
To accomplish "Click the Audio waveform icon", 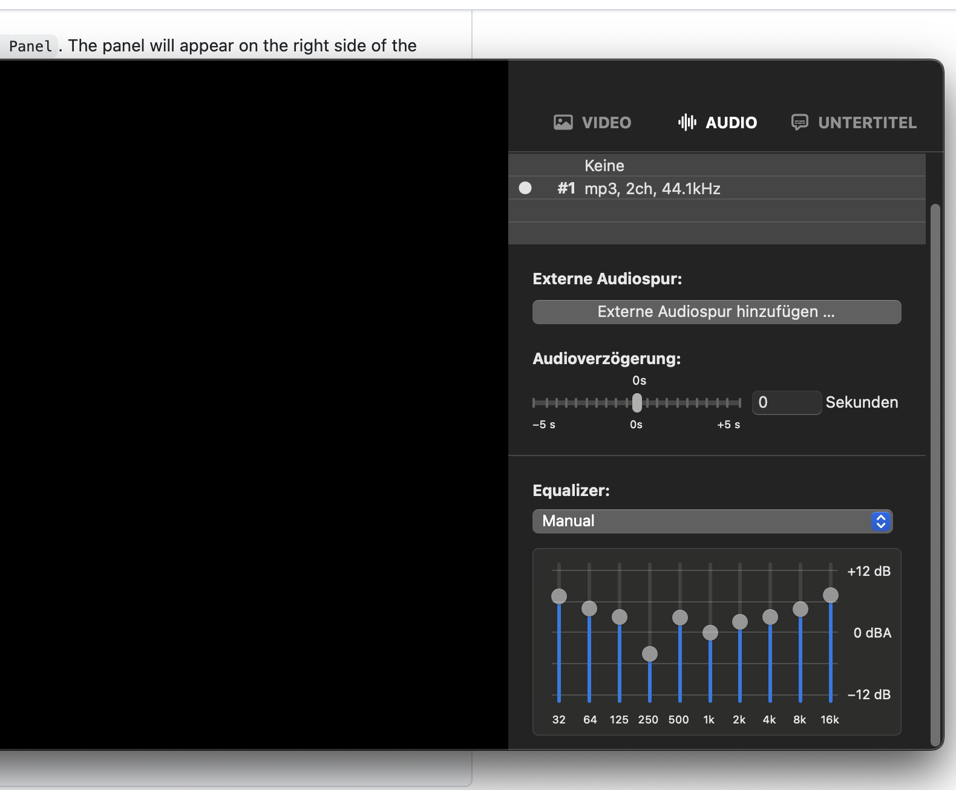I will [687, 123].
